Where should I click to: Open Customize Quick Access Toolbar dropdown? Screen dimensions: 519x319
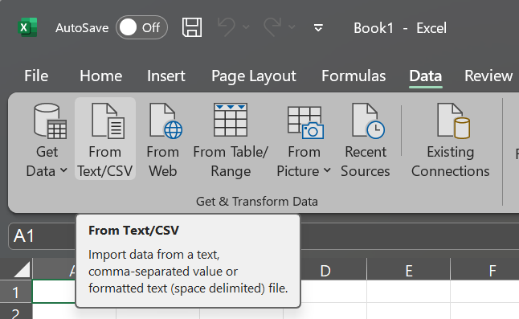pyautogui.click(x=318, y=28)
